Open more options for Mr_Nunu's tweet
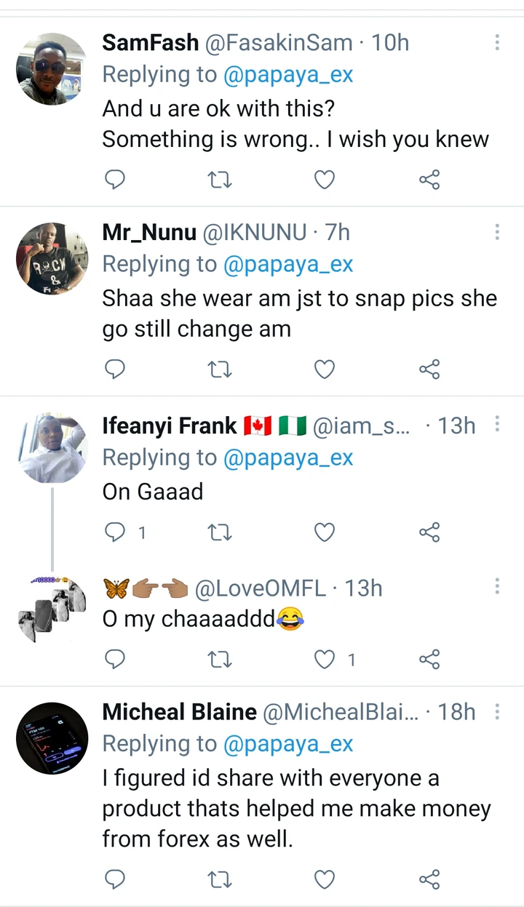The image size is (524, 907). coord(497,232)
